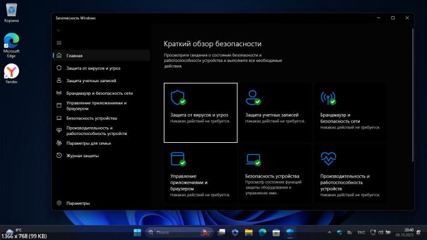Open Параметры для семьи in sidebar
Image resolution: width=427 pixels, height=240 pixels.
[88, 143]
